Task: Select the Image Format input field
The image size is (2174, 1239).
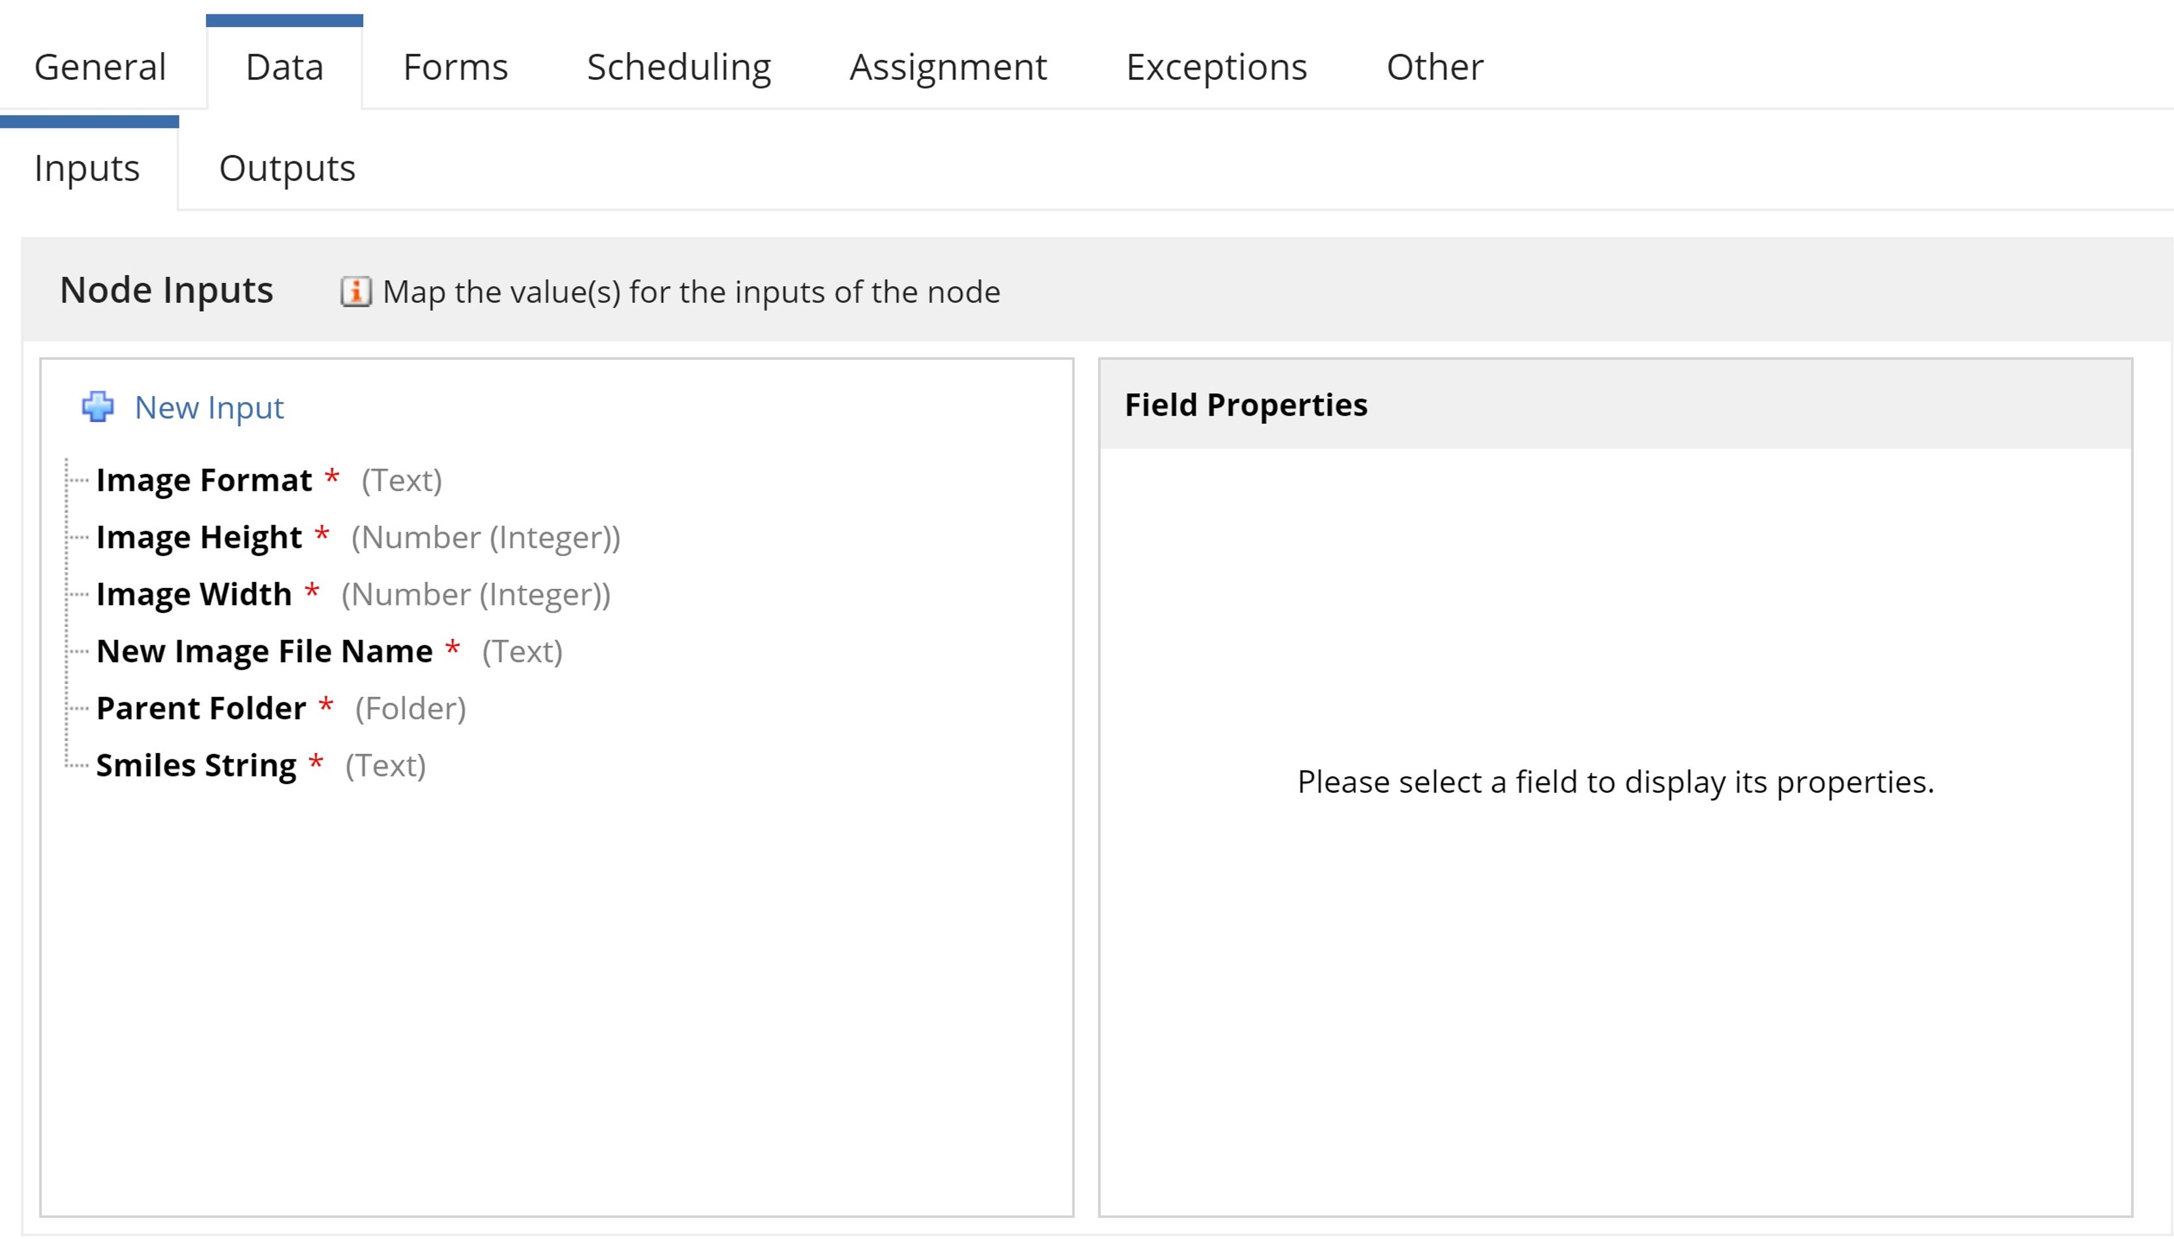Action: coord(269,480)
